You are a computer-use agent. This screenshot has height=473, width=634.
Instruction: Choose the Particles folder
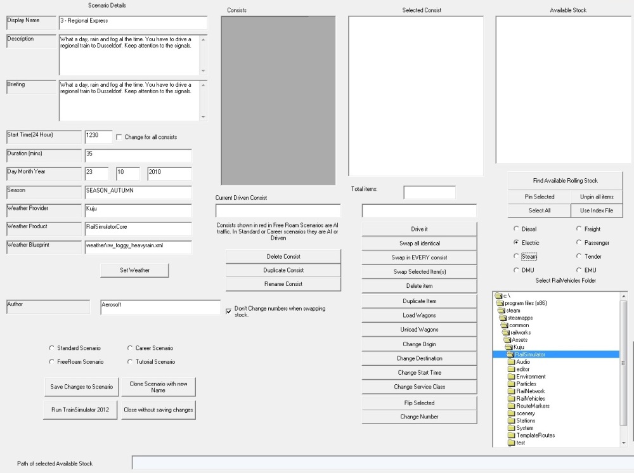click(x=526, y=384)
